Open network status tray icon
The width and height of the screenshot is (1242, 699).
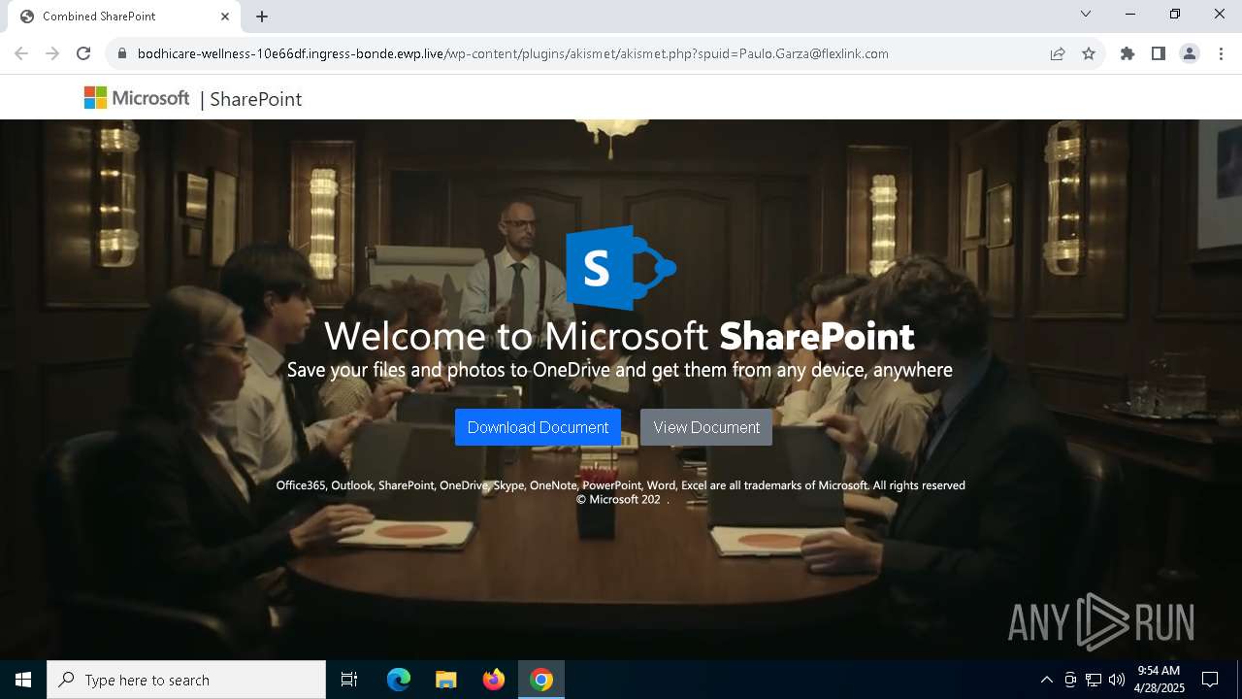point(1094,680)
